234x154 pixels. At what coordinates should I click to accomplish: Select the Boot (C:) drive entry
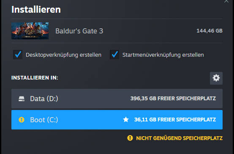117,120
